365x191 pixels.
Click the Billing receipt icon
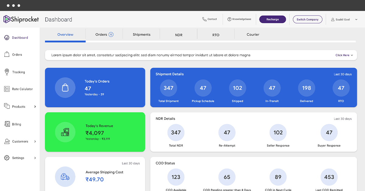pyautogui.click(x=7, y=124)
